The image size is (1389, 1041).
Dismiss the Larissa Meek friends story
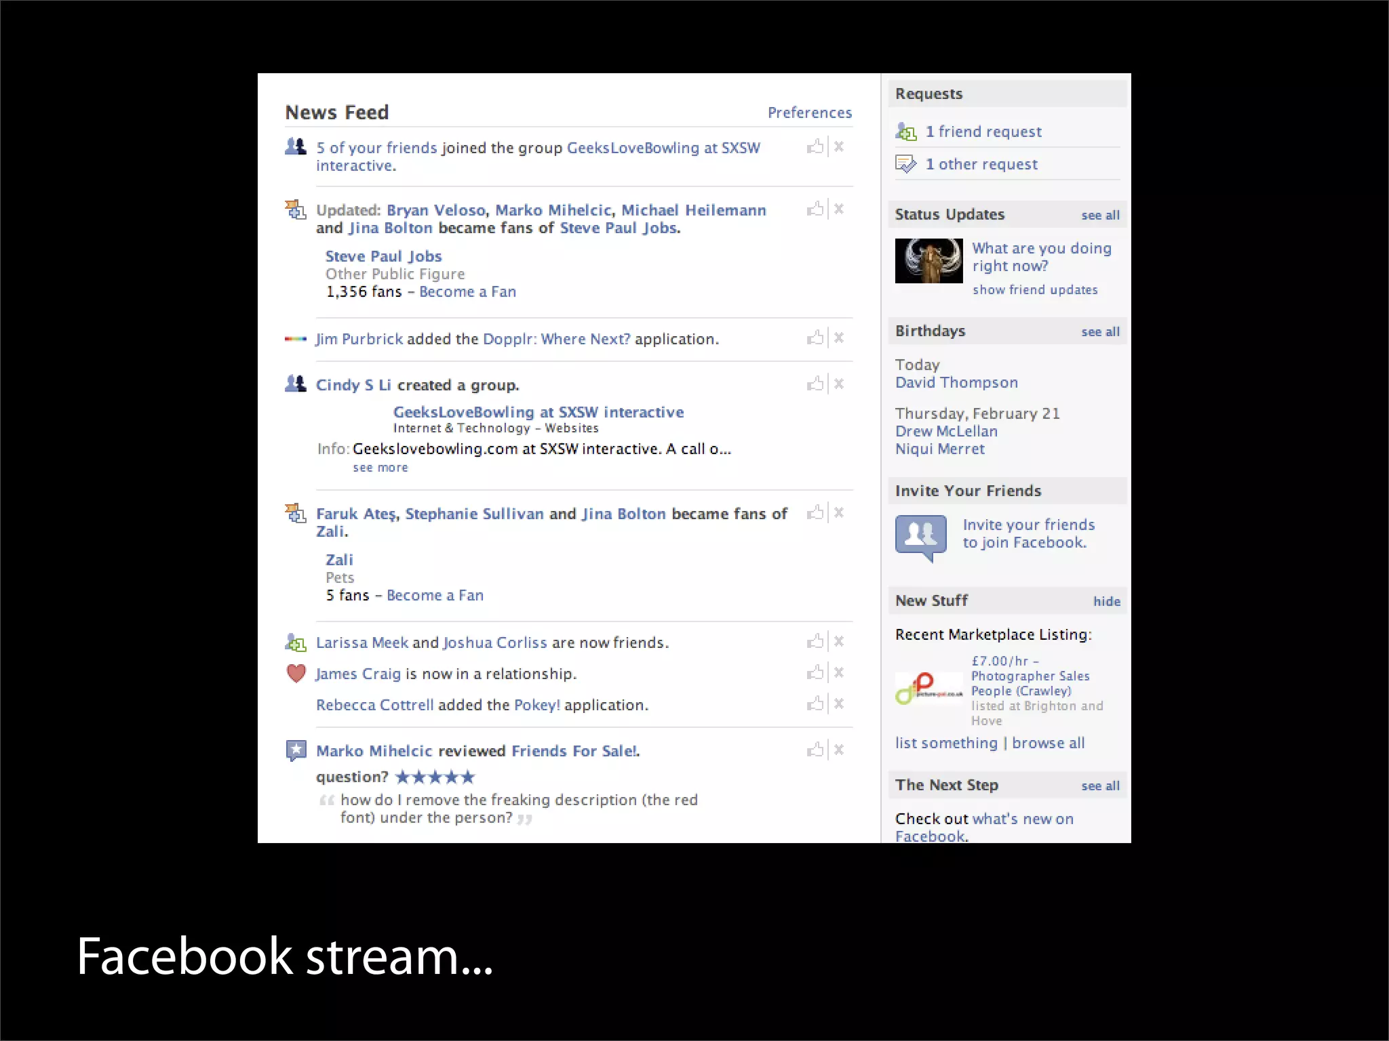click(x=839, y=641)
